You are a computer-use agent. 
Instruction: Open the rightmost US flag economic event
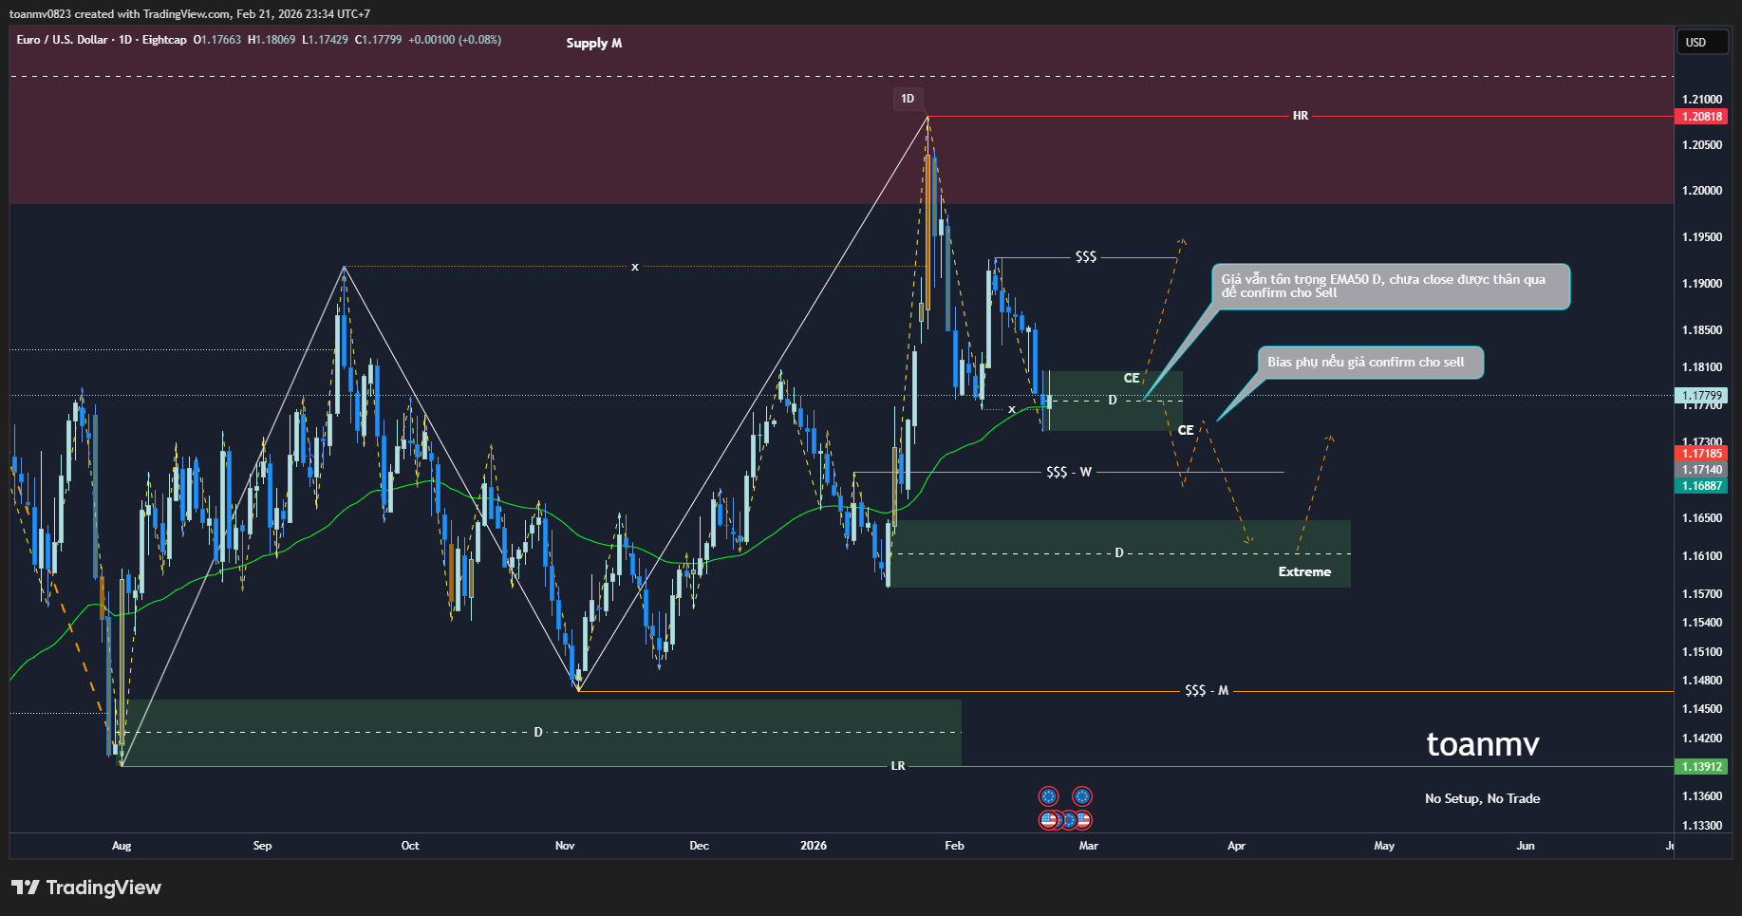pyautogui.click(x=1083, y=819)
